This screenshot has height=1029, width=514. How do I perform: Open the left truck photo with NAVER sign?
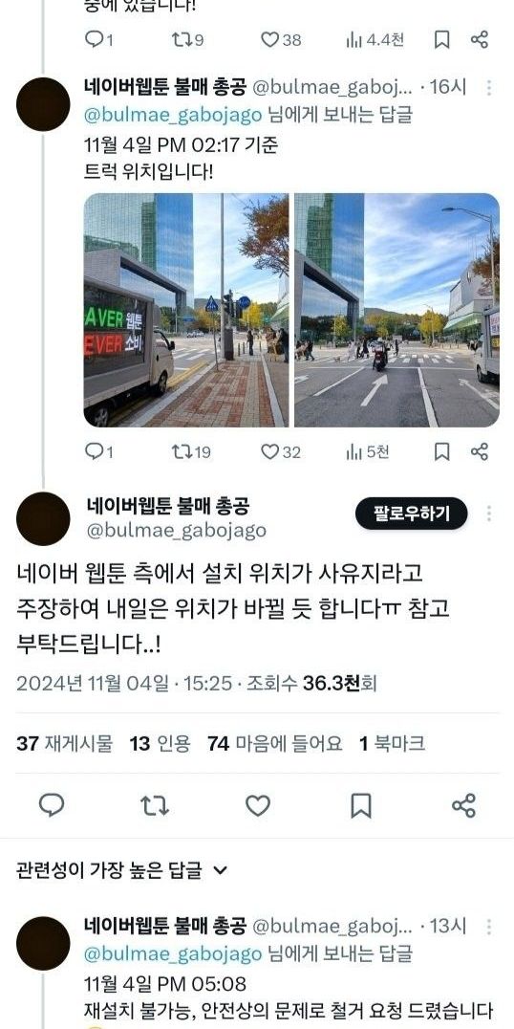click(186, 310)
